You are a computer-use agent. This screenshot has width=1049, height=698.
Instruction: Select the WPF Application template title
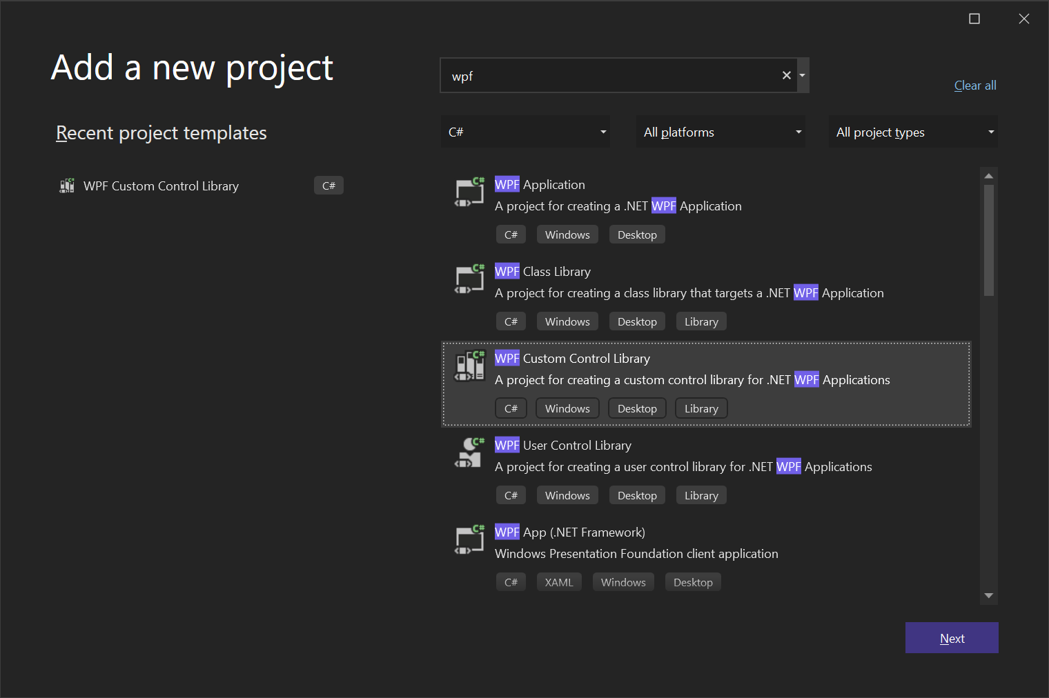tap(540, 184)
